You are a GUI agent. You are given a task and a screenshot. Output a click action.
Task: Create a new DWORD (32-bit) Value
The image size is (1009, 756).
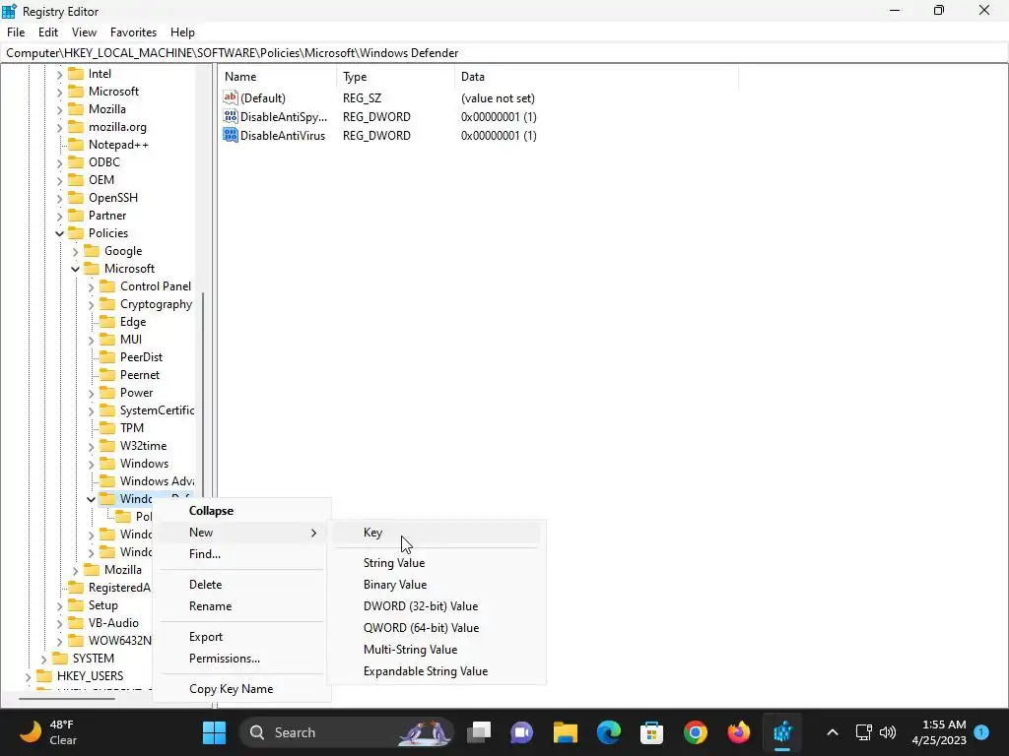click(421, 606)
